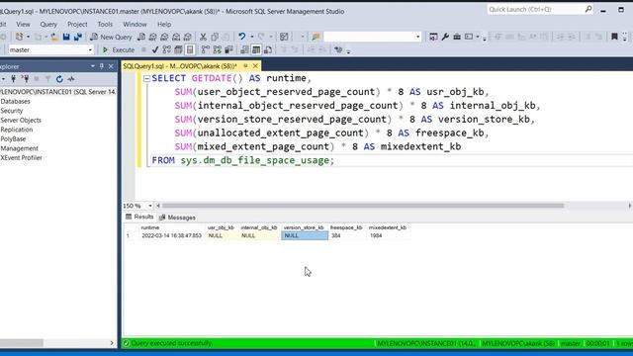Open Object Explorer window position dropdown
Image resolution: width=633 pixels, height=356 pixels.
(x=92, y=66)
